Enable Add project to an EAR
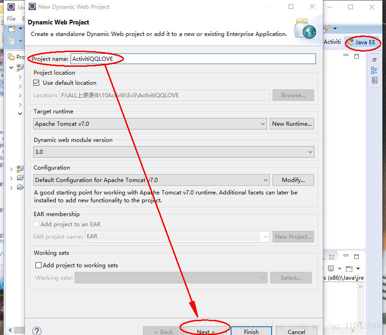Image resolution: width=386 pixels, height=335 pixels. point(36,224)
